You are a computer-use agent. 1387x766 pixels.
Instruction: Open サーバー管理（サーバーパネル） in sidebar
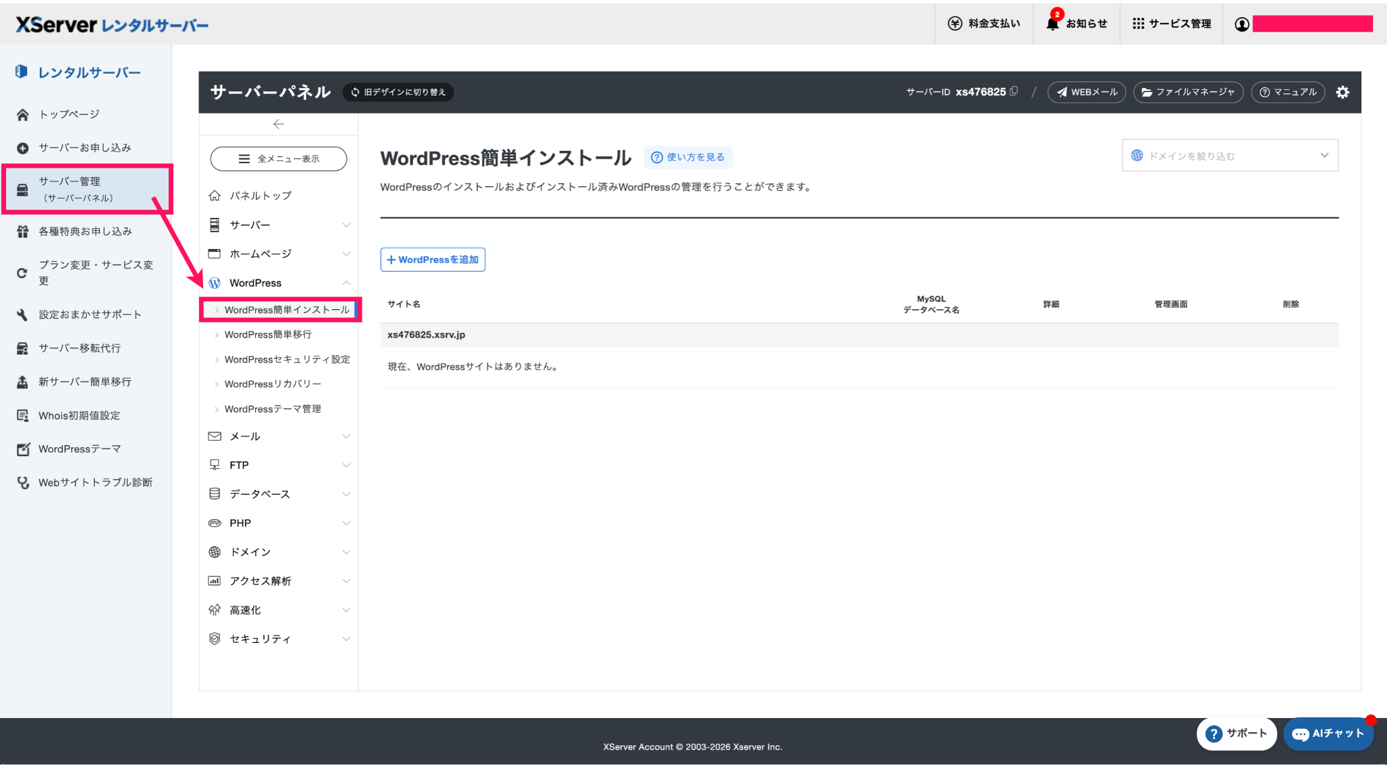87,189
